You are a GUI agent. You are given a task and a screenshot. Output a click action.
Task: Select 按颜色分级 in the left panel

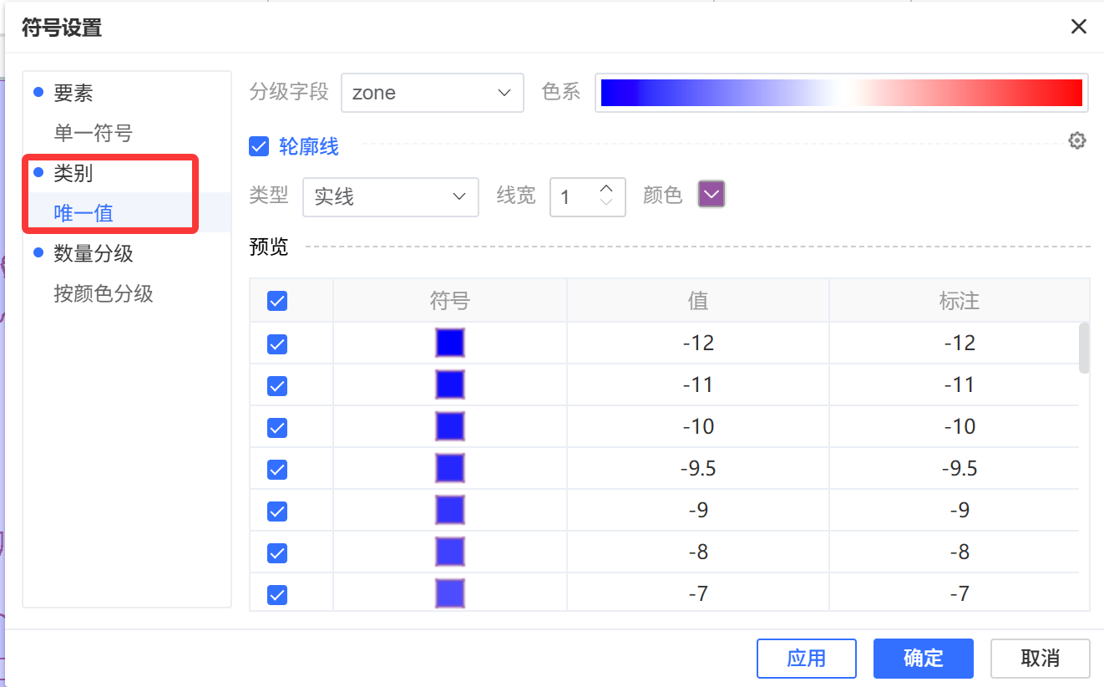[x=104, y=294]
